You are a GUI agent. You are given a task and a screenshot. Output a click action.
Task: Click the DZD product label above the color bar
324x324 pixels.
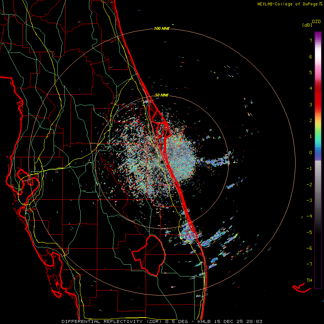tap(316, 22)
